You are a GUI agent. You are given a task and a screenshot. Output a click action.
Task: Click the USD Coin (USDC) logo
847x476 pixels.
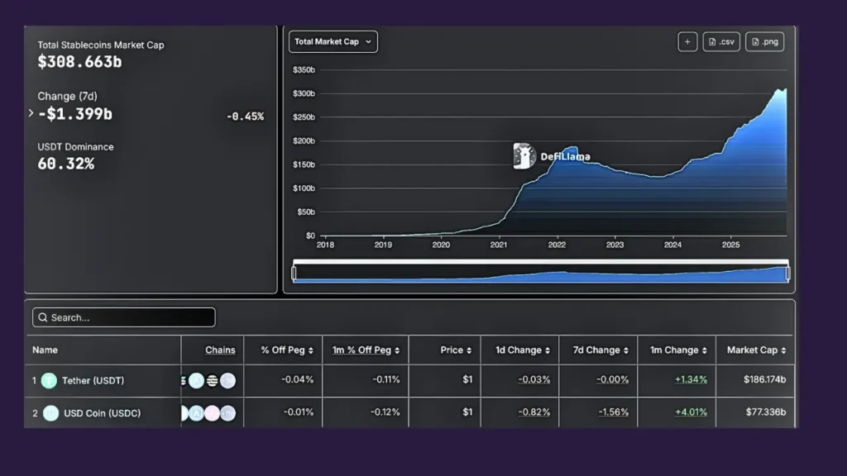[x=50, y=412]
